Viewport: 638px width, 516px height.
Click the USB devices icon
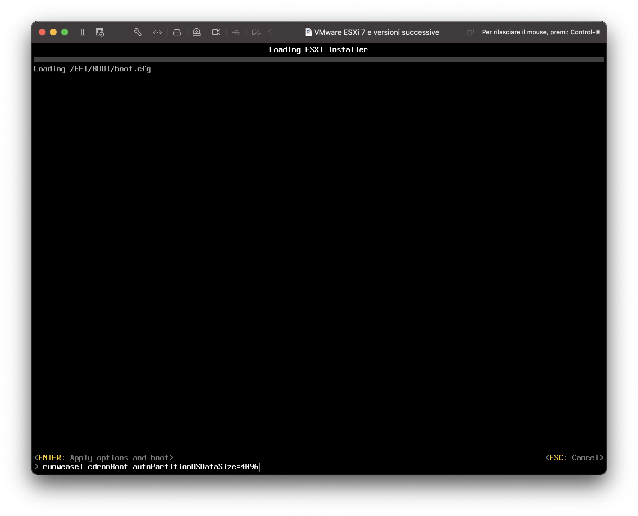(x=236, y=32)
